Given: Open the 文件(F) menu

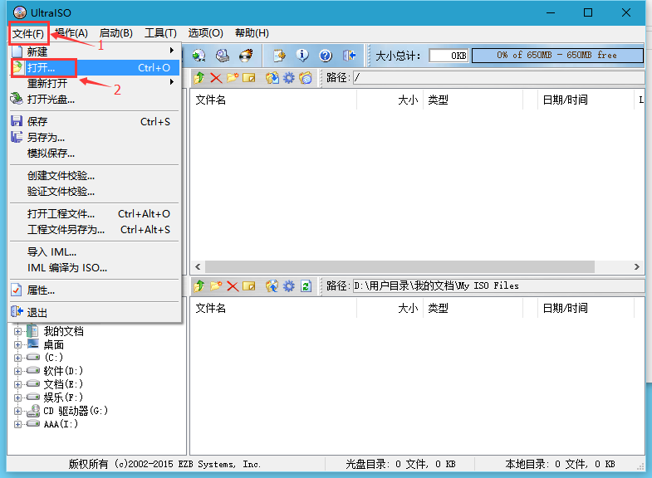Looking at the screenshot, I should 28,33.
